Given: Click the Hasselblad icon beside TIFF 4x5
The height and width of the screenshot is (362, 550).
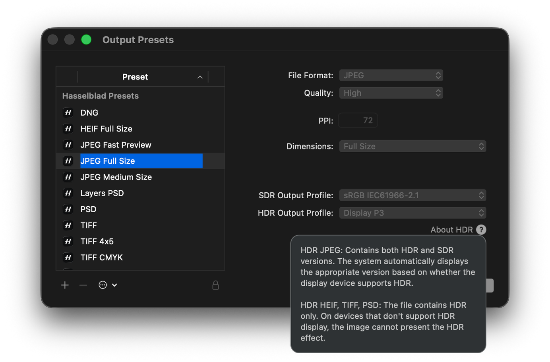Looking at the screenshot, I should click(68, 242).
